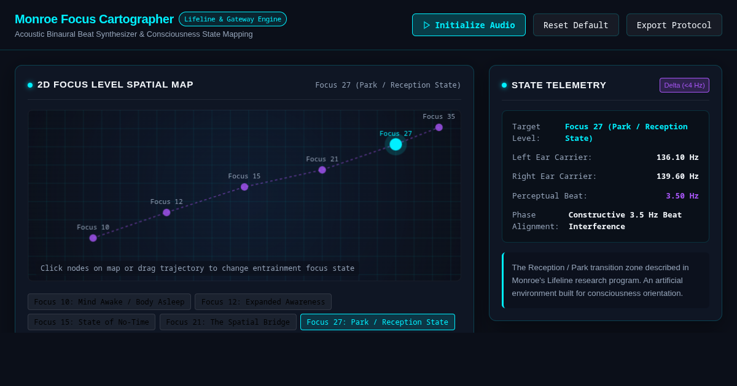Choose Focus 21: The Spatial Bridge chip

(228, 322)
